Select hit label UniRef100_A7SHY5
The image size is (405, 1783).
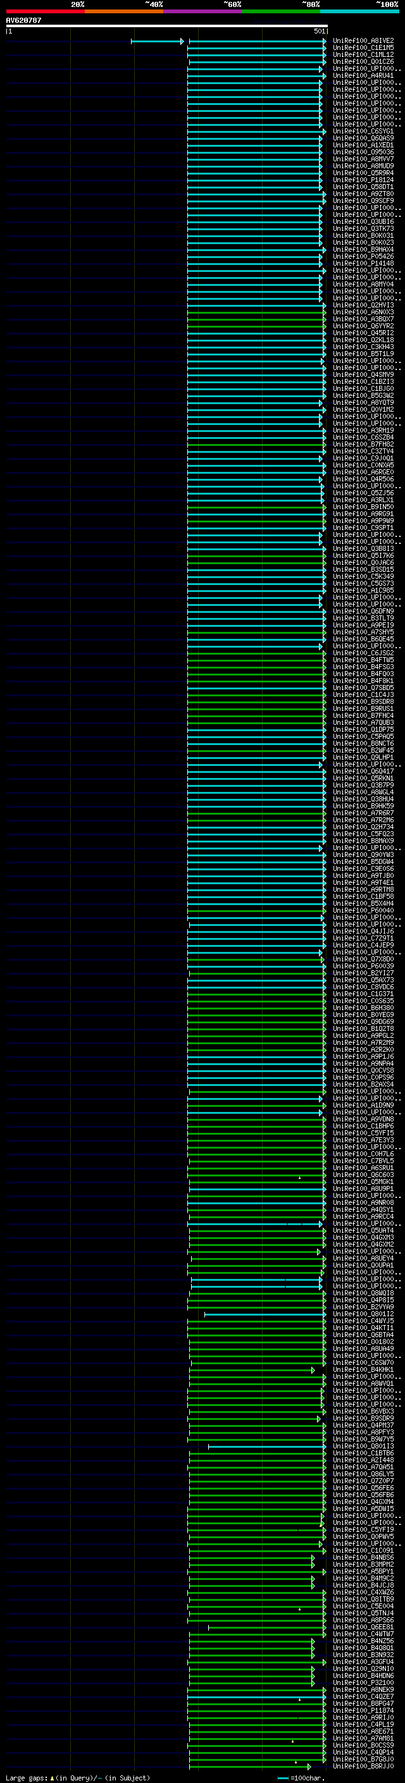363,632
